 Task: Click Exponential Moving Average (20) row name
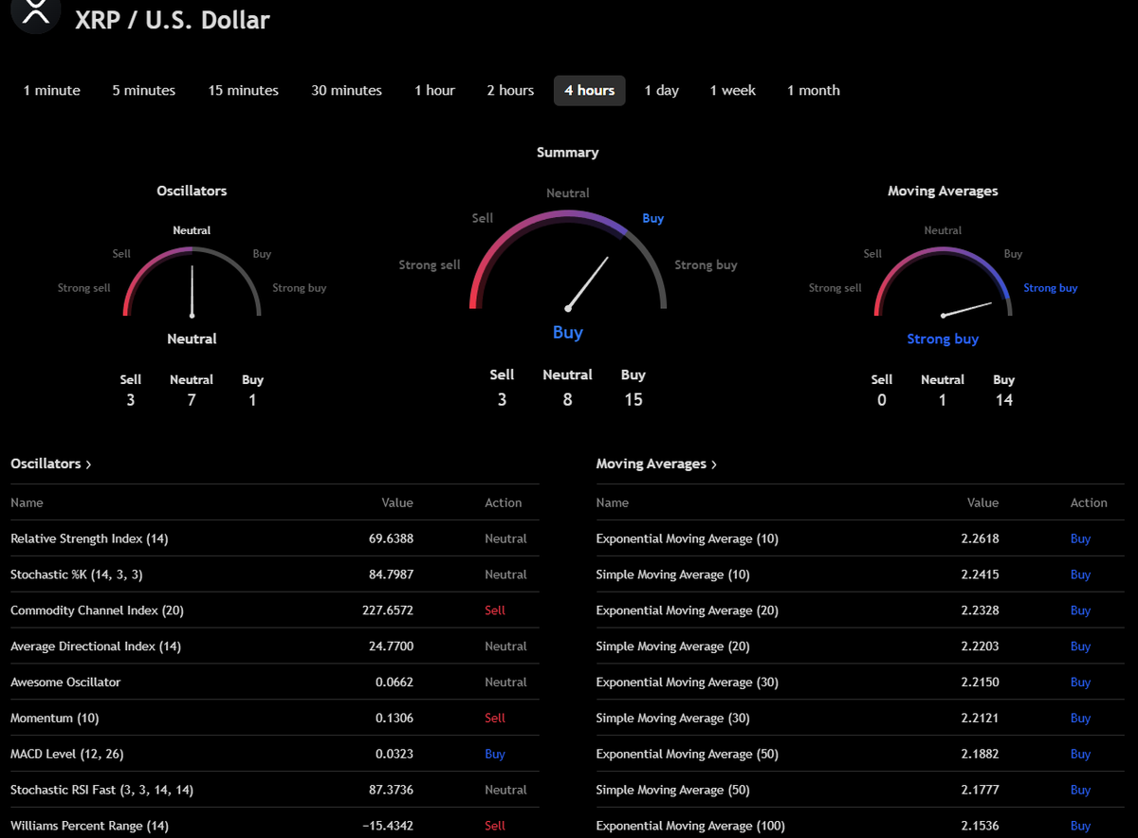coord(688,610)
